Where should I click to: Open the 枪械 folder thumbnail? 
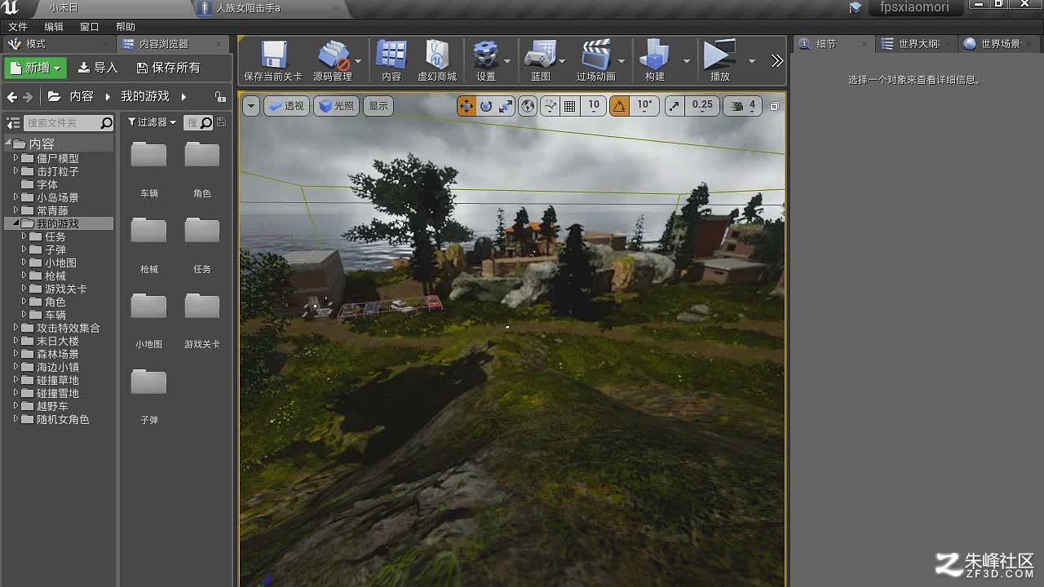[149, 232]
